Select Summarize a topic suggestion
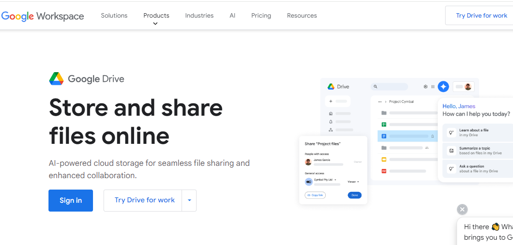This screenshot has height=245, width=513. tap(478, 150)
